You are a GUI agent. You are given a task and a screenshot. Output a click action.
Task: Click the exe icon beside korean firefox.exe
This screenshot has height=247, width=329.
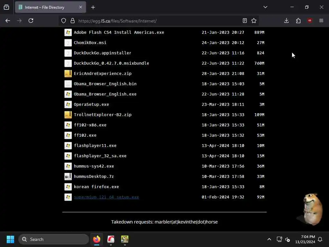pos(68,187)
